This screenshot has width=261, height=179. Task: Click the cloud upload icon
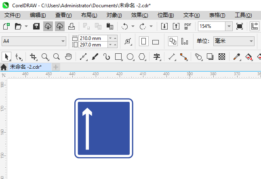tap(60, 26)
